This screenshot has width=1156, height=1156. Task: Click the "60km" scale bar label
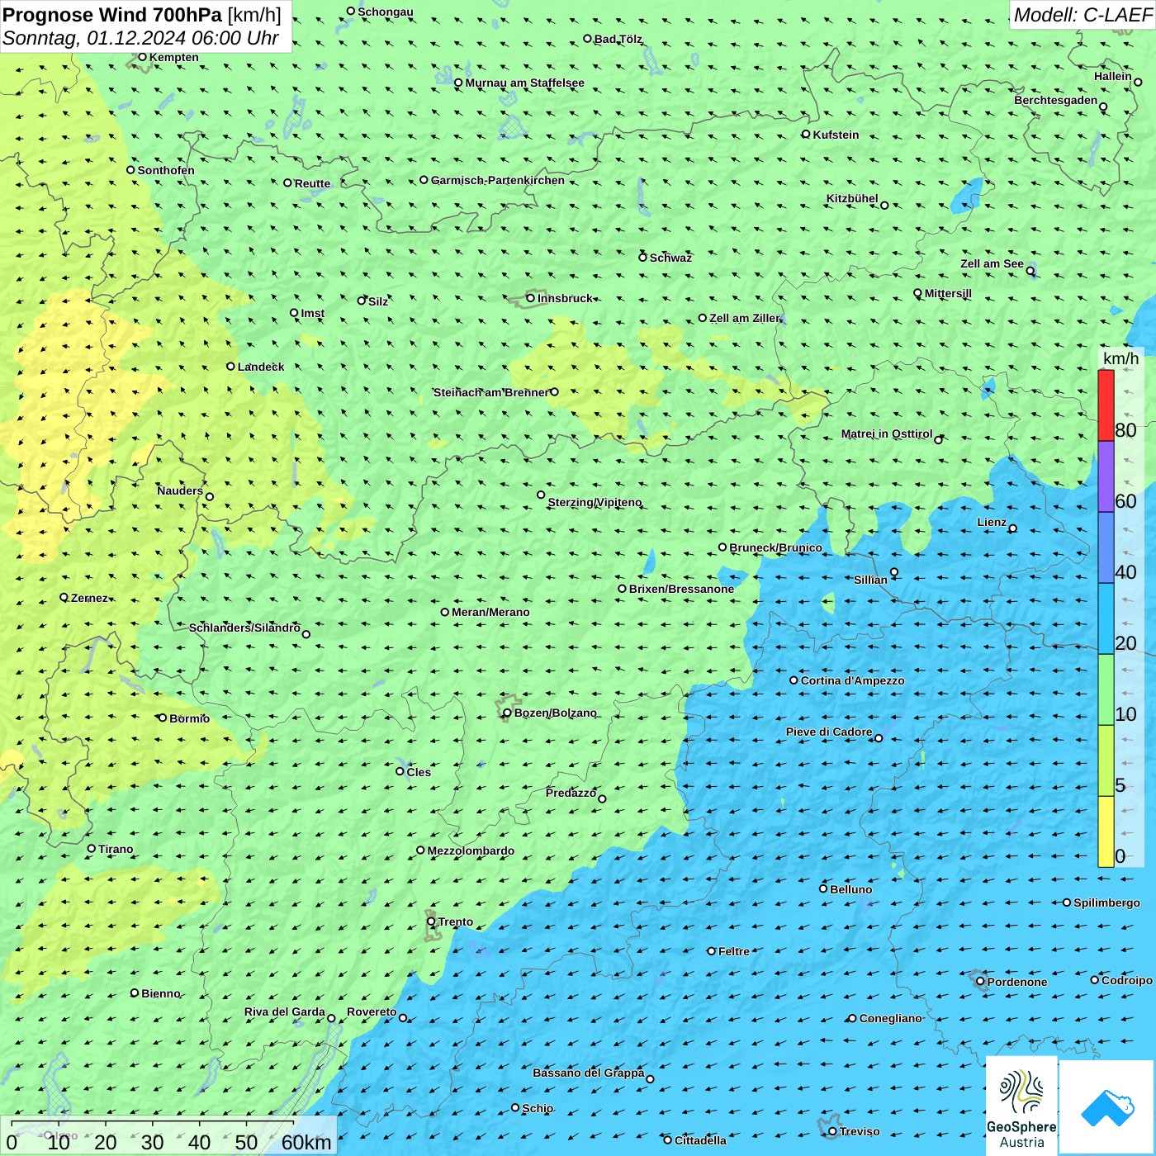[306, 1142]
